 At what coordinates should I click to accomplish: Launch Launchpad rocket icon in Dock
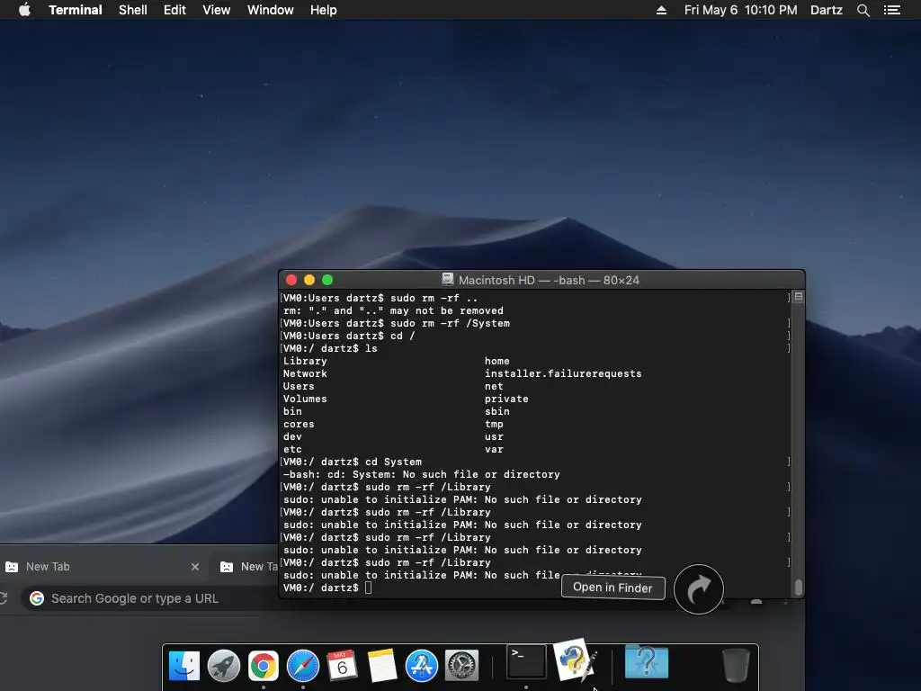click(224, 666)
